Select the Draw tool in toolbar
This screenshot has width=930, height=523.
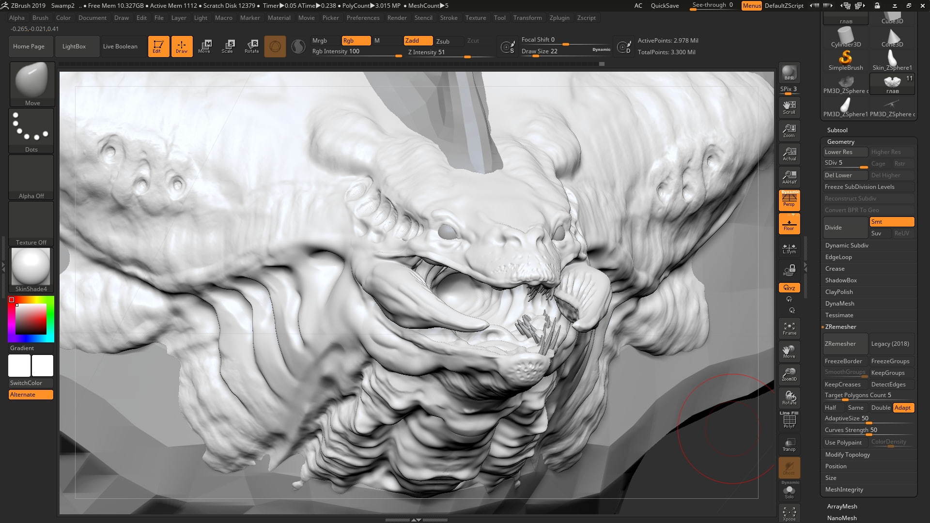click(181, 46)
